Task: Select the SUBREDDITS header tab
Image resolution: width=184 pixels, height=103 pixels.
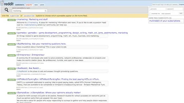Action: 20,5
